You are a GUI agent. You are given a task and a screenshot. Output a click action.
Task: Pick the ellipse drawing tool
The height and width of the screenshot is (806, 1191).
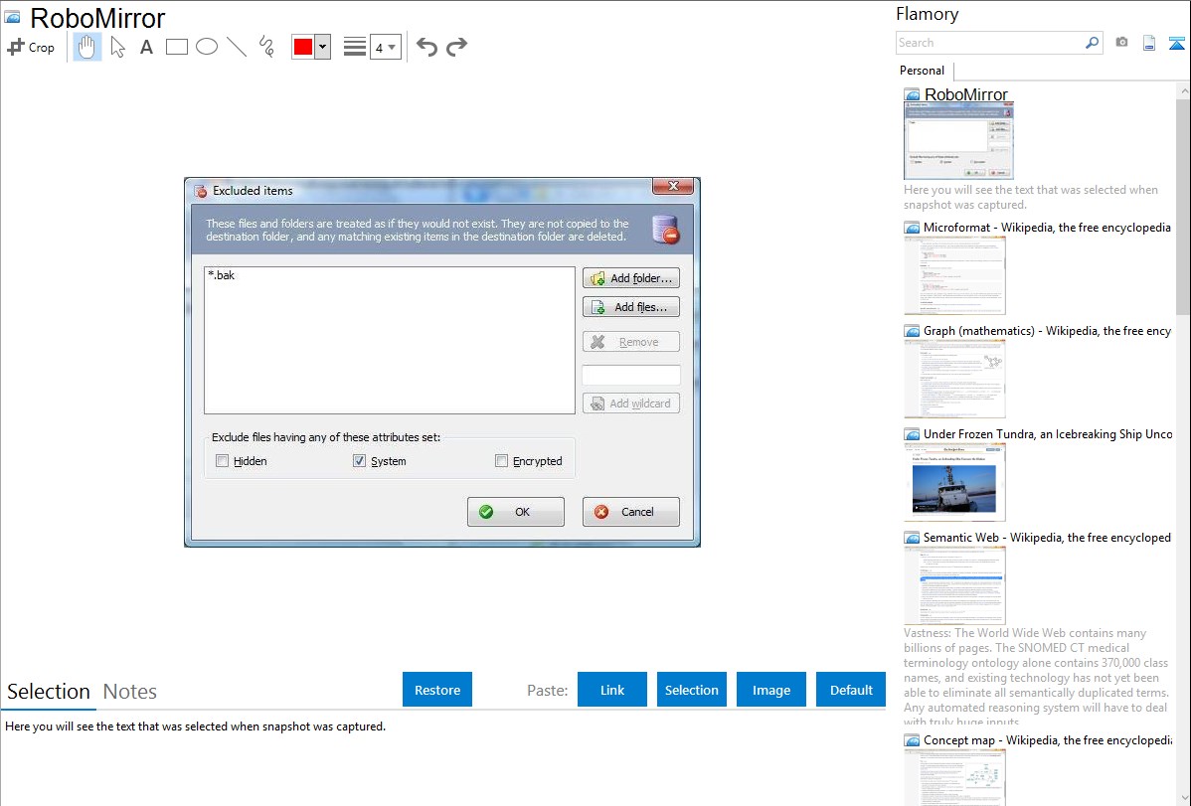(x=207, y=47)
